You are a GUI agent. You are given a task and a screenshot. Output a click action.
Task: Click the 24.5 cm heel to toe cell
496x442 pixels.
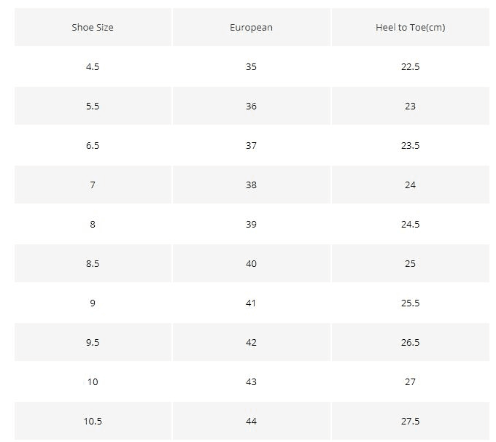point(410,225)
